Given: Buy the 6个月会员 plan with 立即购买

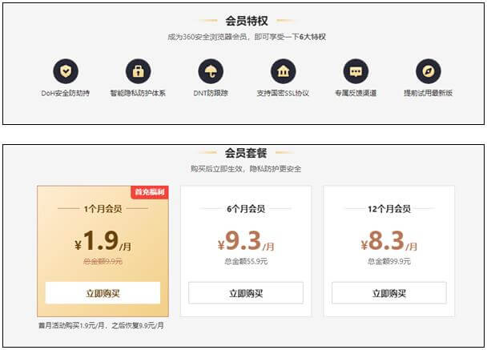Looking at the screenshot, I should click(x=246, y=293).
